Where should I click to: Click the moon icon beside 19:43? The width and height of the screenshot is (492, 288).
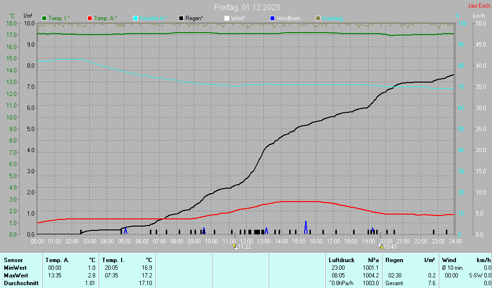(381, 247)
